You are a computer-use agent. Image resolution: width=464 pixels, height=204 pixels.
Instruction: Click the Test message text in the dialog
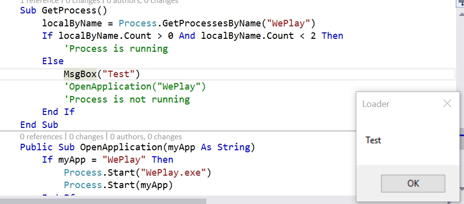tap(373, 140)
